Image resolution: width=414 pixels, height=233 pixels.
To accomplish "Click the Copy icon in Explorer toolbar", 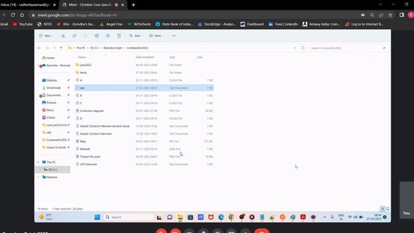I will click(74, 36).
